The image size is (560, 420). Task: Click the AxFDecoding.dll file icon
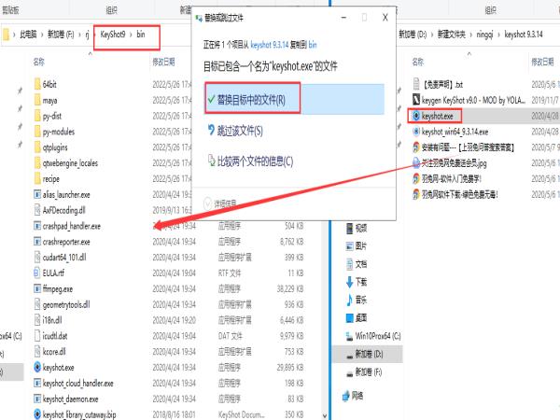tap(37, 210)
